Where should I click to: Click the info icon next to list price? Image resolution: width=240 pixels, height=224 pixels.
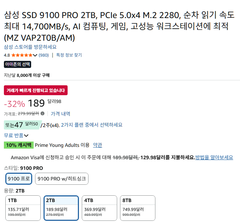pyautogui.click(x=42, y=114)
